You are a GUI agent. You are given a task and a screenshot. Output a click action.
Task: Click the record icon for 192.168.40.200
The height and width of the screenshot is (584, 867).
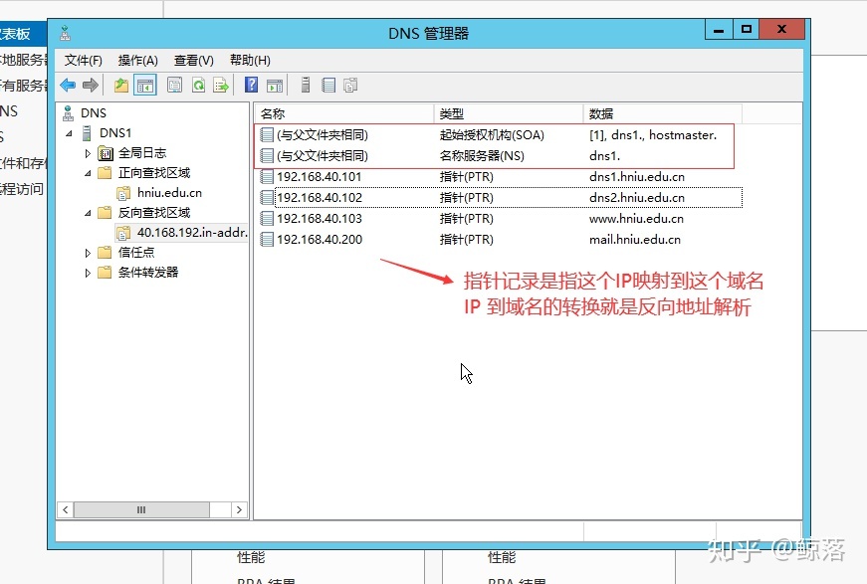[x=267, y=239]
